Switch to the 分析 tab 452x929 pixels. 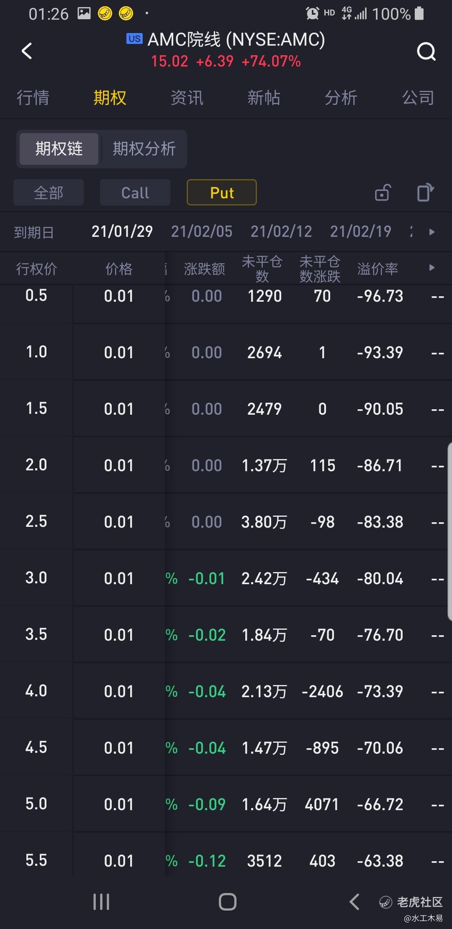(x=341, y=98)
